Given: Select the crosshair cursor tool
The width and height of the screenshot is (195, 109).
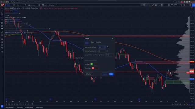Looking at the screenshot, I should point(2,9).
